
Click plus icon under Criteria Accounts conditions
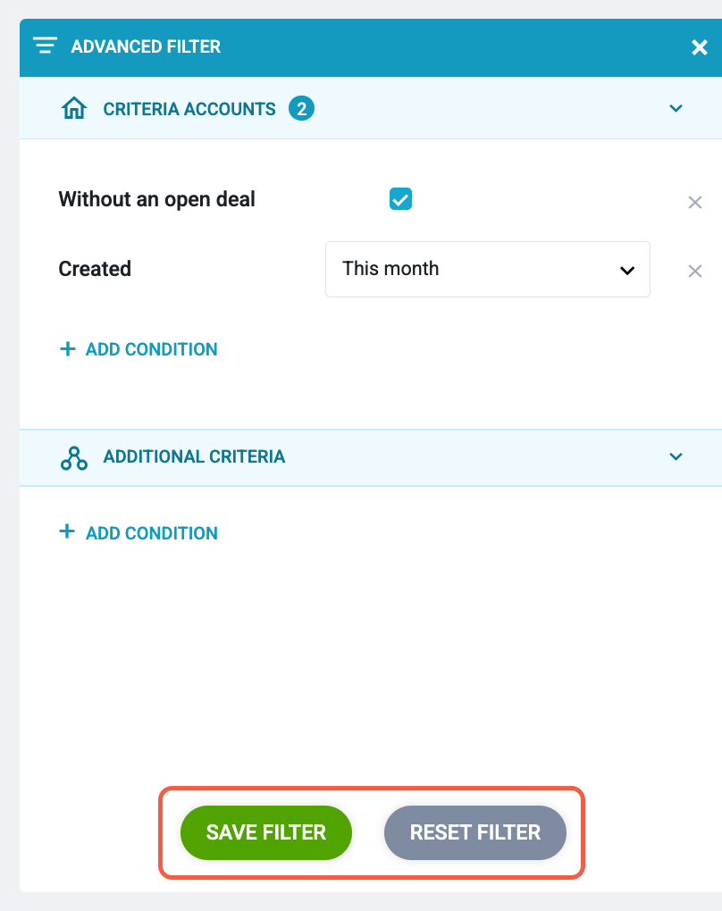point(67,348)
